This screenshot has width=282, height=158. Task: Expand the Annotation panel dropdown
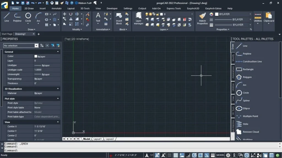point(103,29)
